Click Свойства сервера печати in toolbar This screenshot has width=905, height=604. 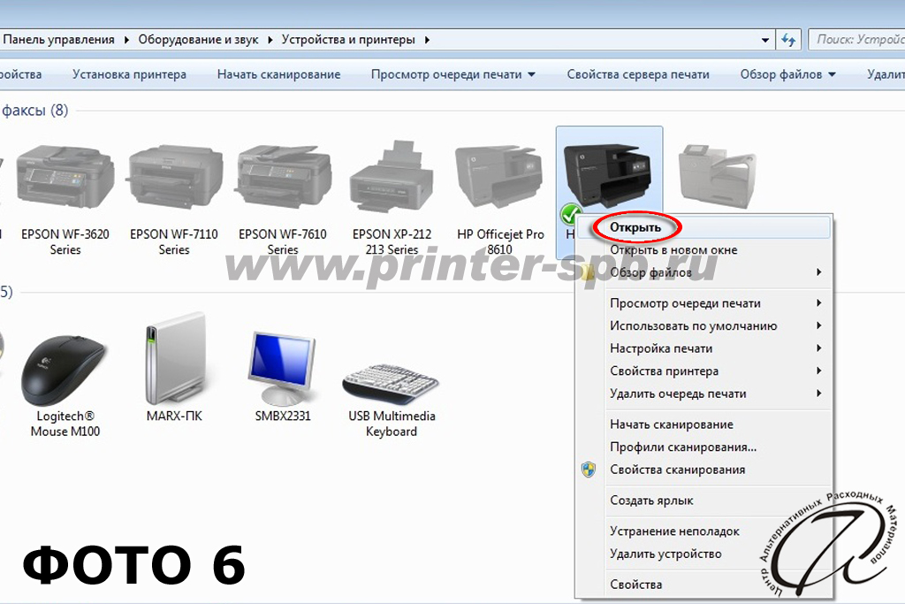tap(638, 74)
